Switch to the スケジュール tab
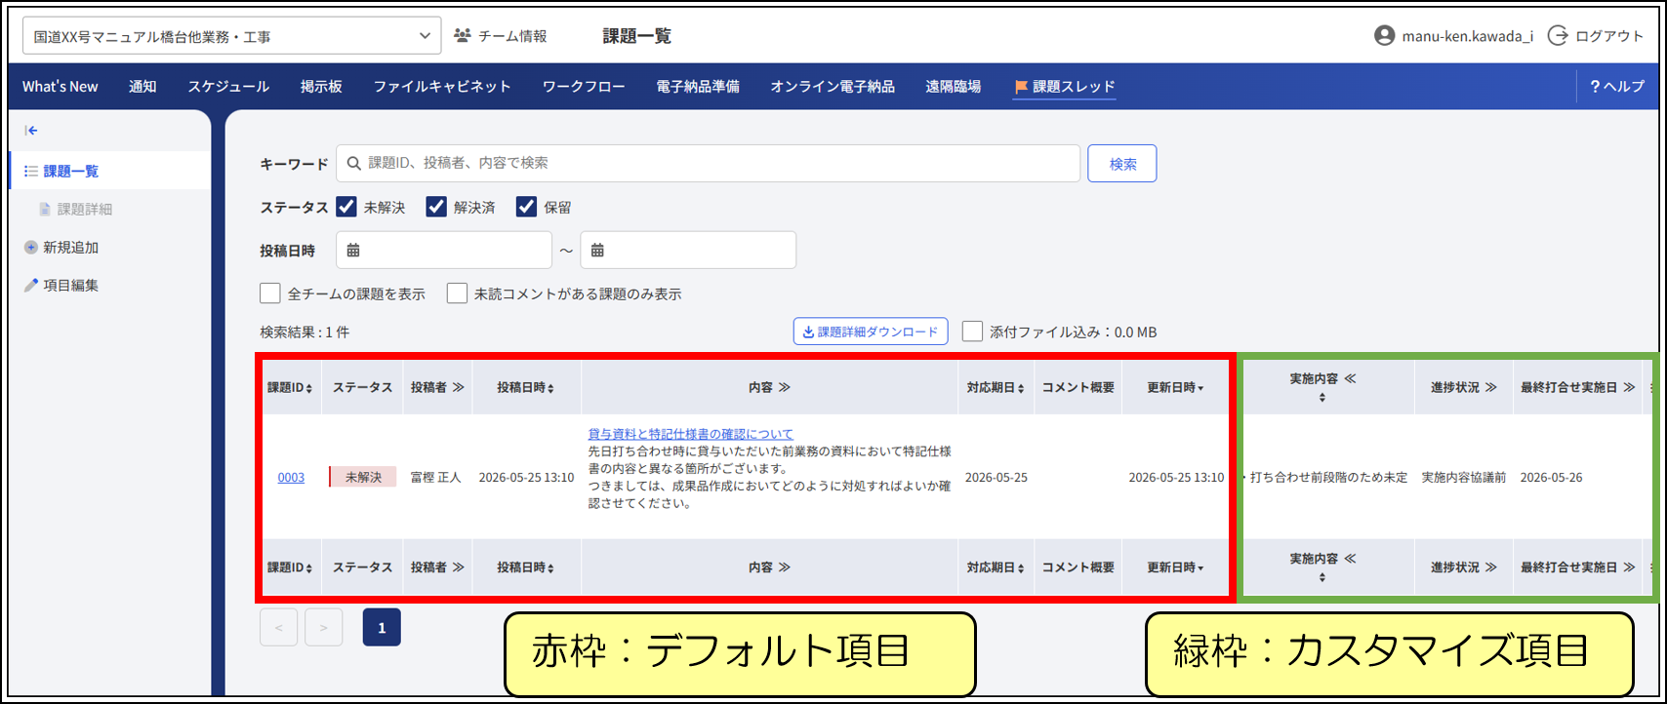This screenshot has height=704, width=1667. click(228, 87)
